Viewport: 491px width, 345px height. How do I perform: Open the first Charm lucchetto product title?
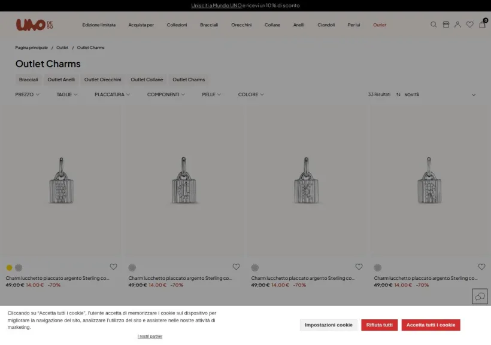tap(57, 278)
